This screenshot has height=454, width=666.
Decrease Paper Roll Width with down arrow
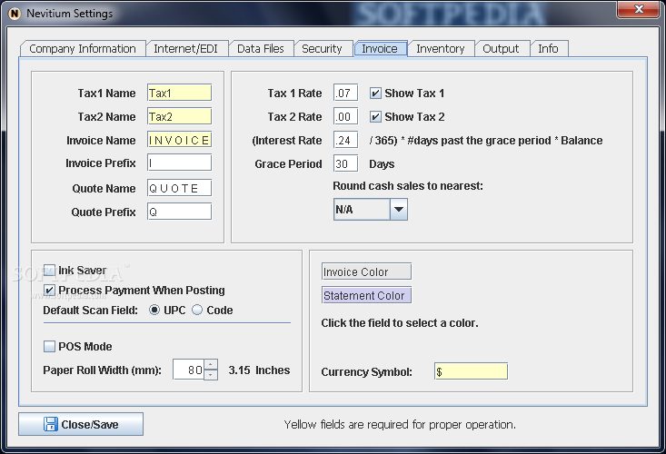point(211,375)
